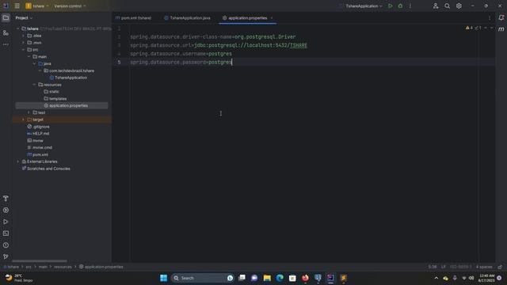Expand the target folder
507x285 pixels.
coord(23,120)
